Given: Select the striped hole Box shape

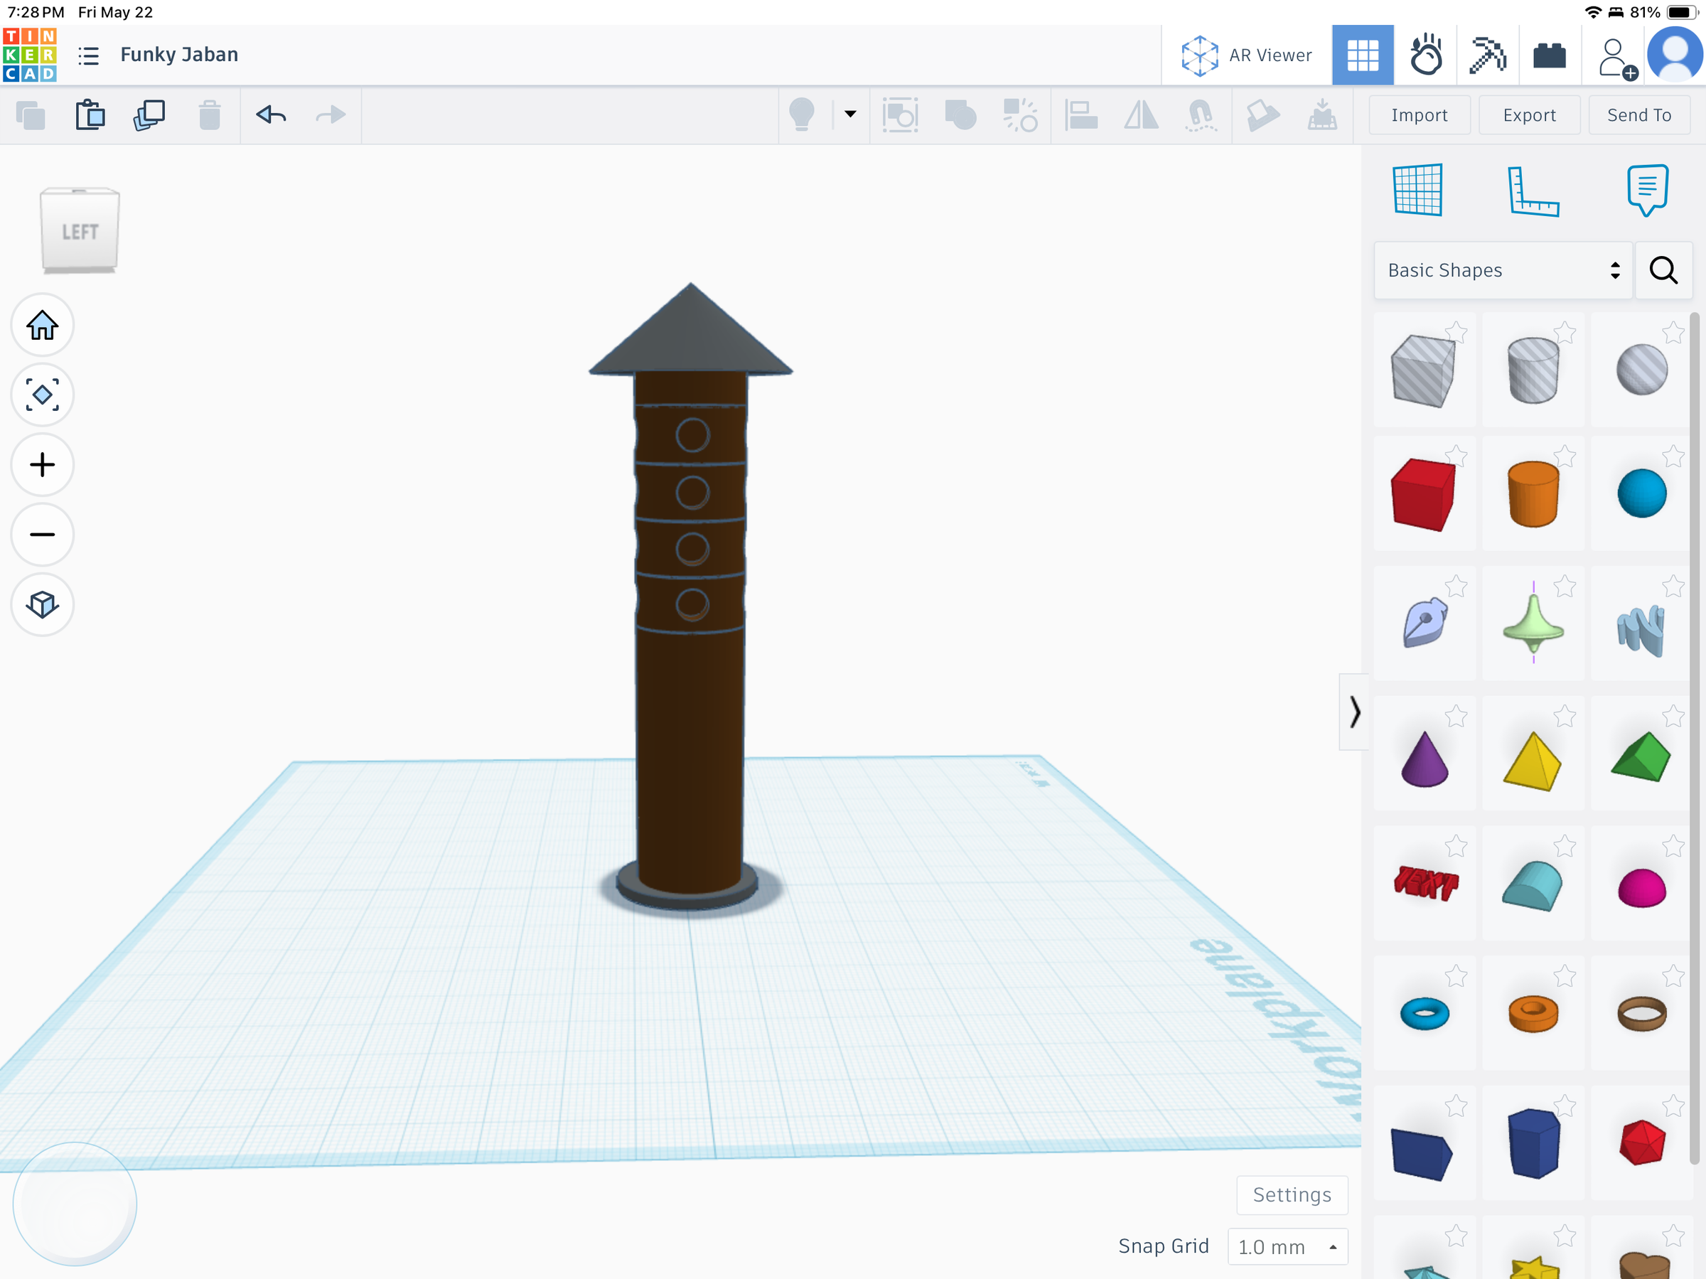Looking at the screenshot, I should pyautogui.click(x=1424, y=370).
